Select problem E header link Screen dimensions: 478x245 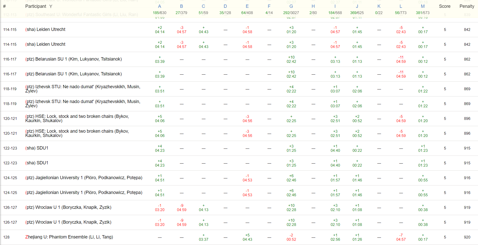(247, 7)
